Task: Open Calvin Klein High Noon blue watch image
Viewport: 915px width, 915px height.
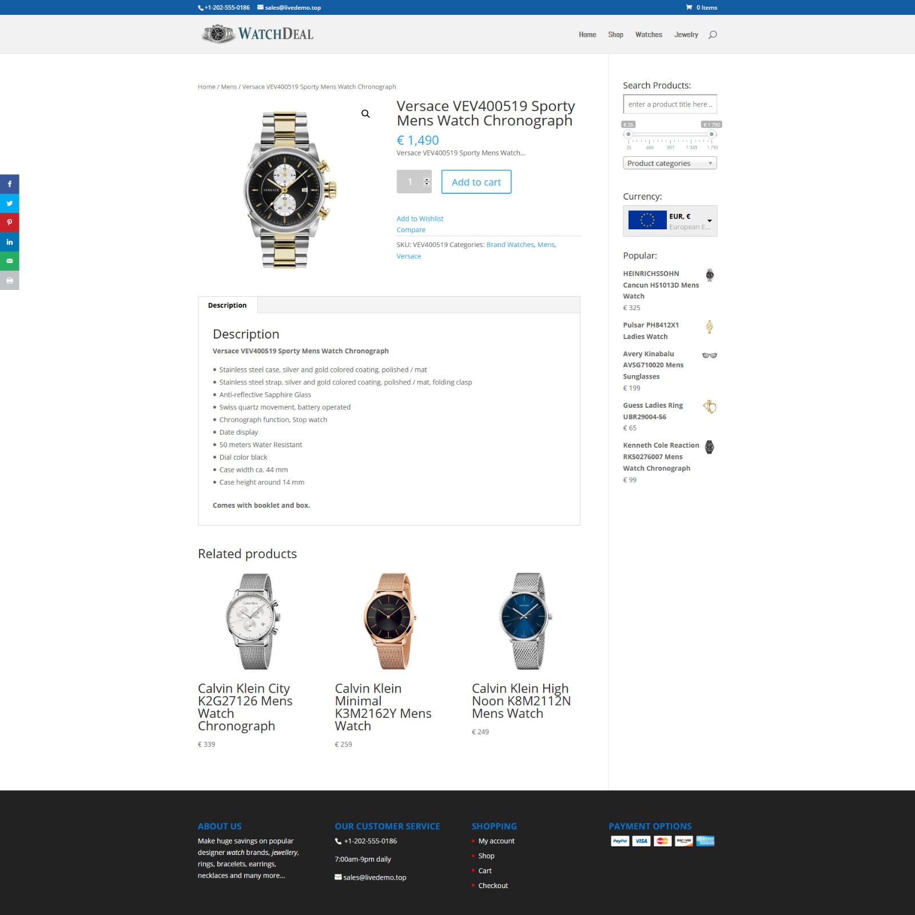Action: [x=527, y=621]
